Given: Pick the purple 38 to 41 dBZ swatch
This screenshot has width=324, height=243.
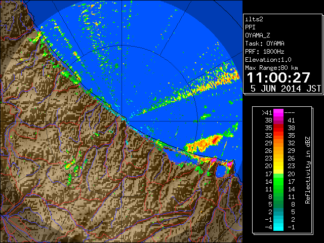Looking at the screenshot, I should [x=278, y=120].
